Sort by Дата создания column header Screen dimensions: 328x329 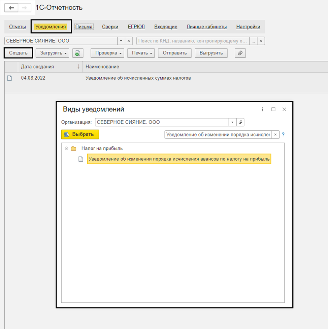(50, 67)
